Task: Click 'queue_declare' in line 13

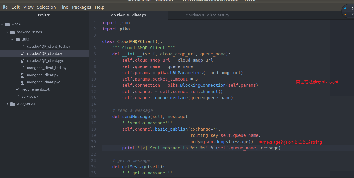Action: pyautogui.click(x=171, y=98)
